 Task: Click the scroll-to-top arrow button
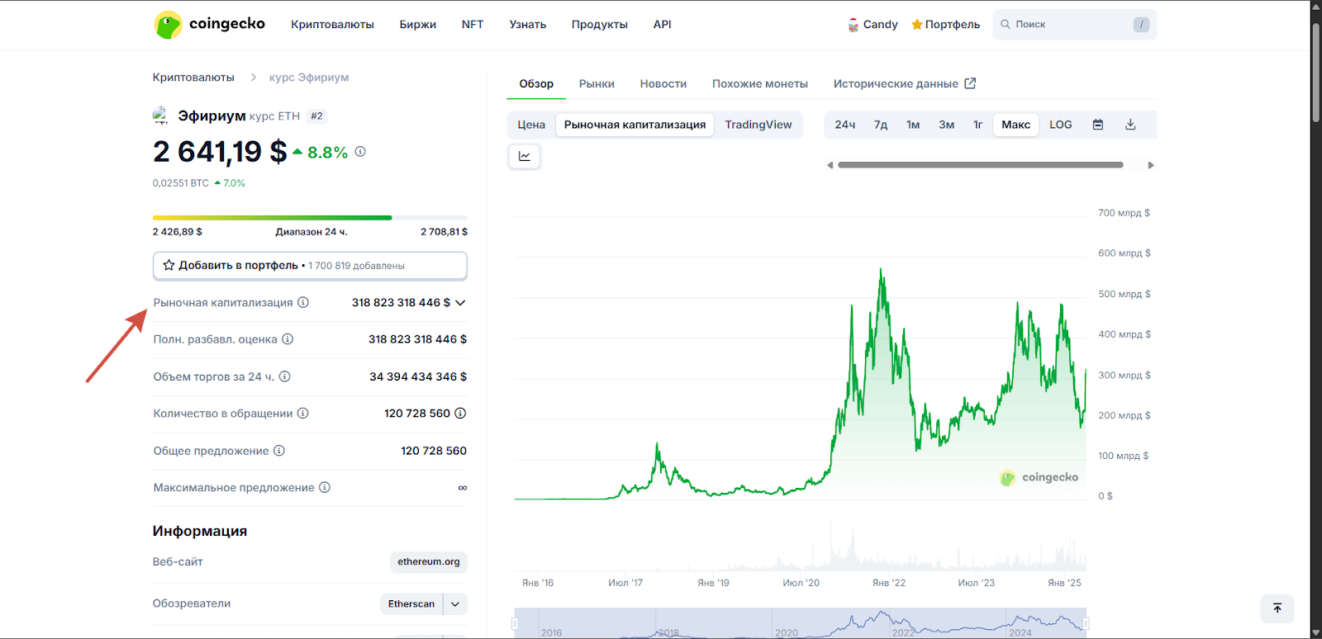[1277, 608]
